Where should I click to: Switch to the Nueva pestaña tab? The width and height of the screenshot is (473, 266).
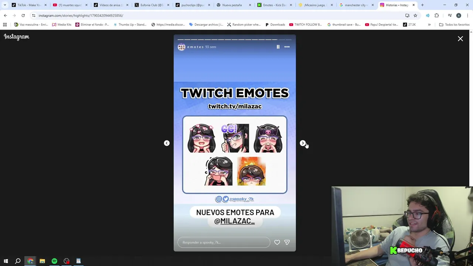[x=233, y=5]
